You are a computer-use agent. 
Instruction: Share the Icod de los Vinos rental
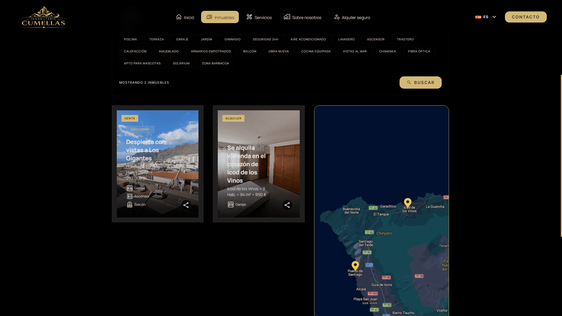click(x=287, y=205)
